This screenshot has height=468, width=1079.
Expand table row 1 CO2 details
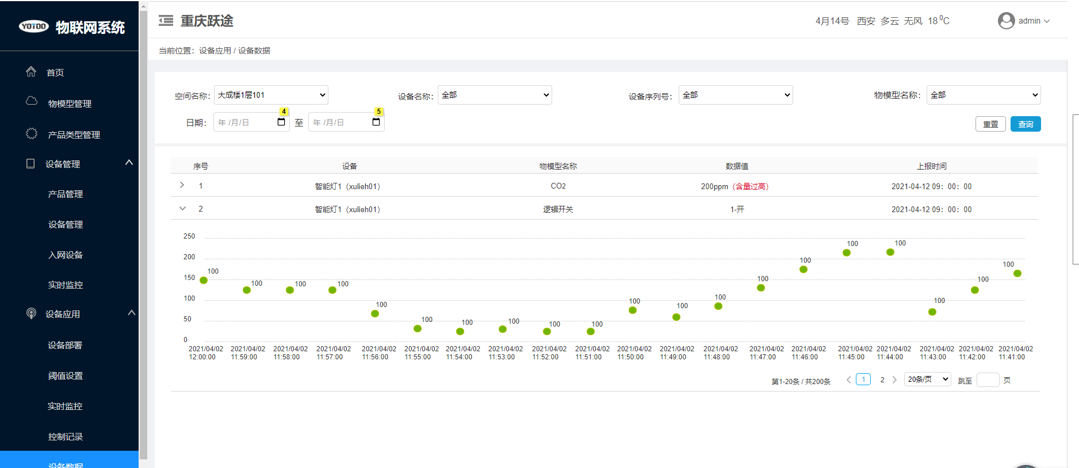(x=182, y=185)
